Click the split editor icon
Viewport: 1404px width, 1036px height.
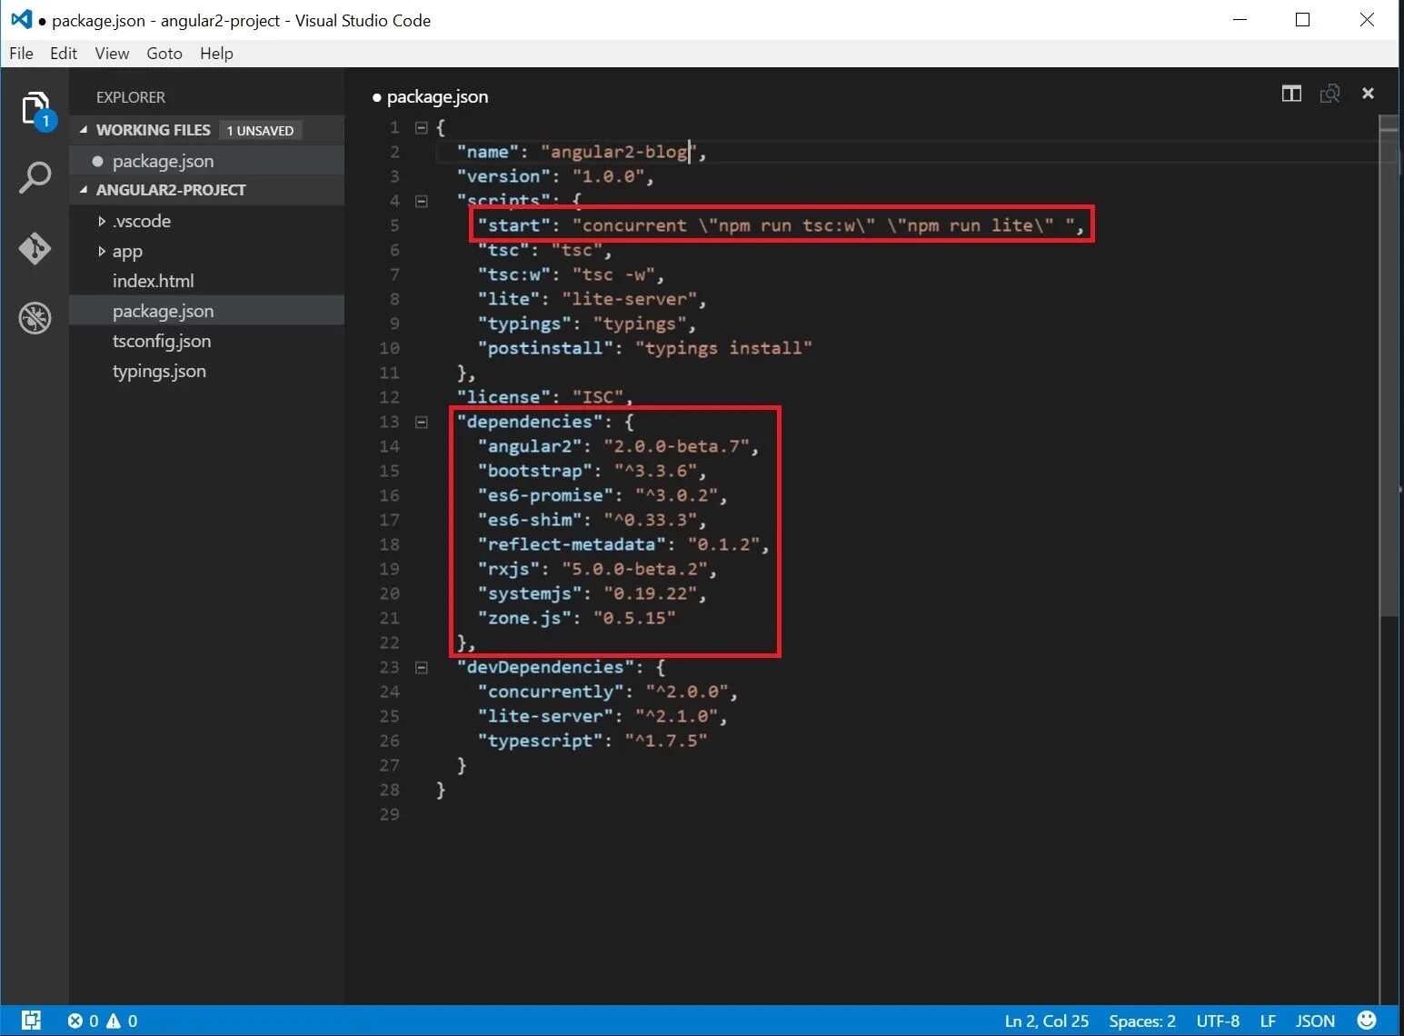1291,94
